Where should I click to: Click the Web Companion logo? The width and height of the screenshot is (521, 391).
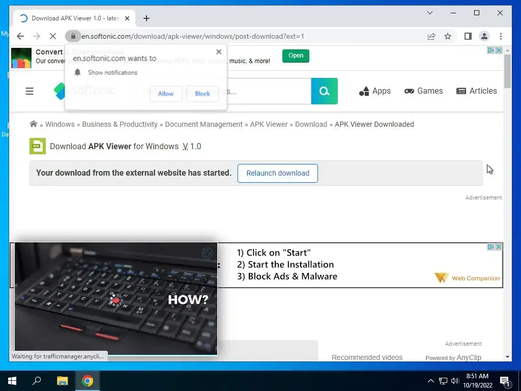tap(467, 278)
